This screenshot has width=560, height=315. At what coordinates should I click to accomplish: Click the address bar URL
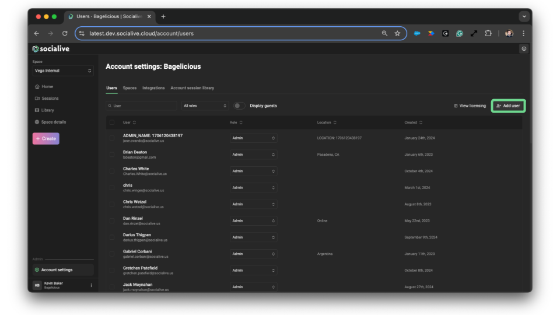pyautogui.click(x=141, y=33)
